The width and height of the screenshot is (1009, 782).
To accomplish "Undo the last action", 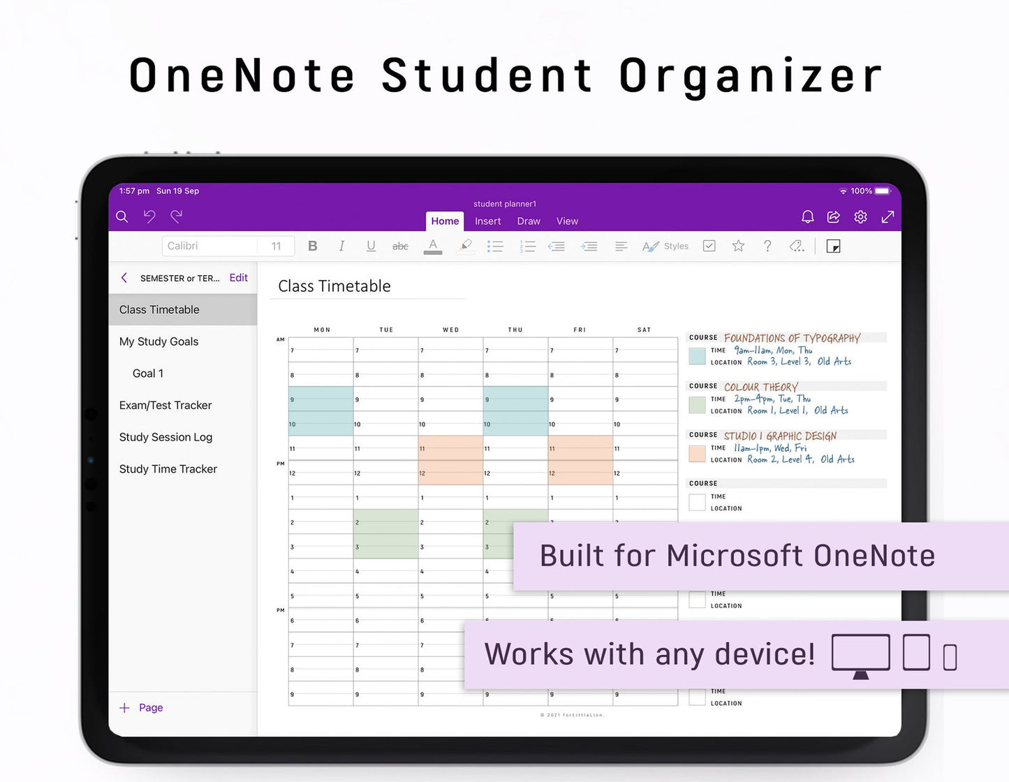I will pyautogui.click(x=149, y=216).
